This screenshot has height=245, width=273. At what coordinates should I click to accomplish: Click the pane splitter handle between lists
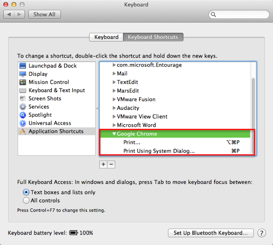pyautogui.click(x=97, y=109)
